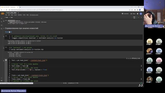165x93 pixels.
Task: Delete the selected cell with trash icon
Action: (x=139, y=58)
